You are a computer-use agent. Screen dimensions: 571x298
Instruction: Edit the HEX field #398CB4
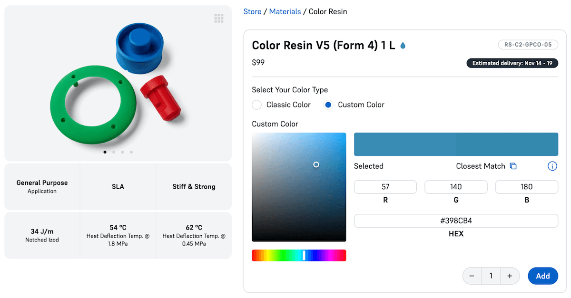(456, 221)
